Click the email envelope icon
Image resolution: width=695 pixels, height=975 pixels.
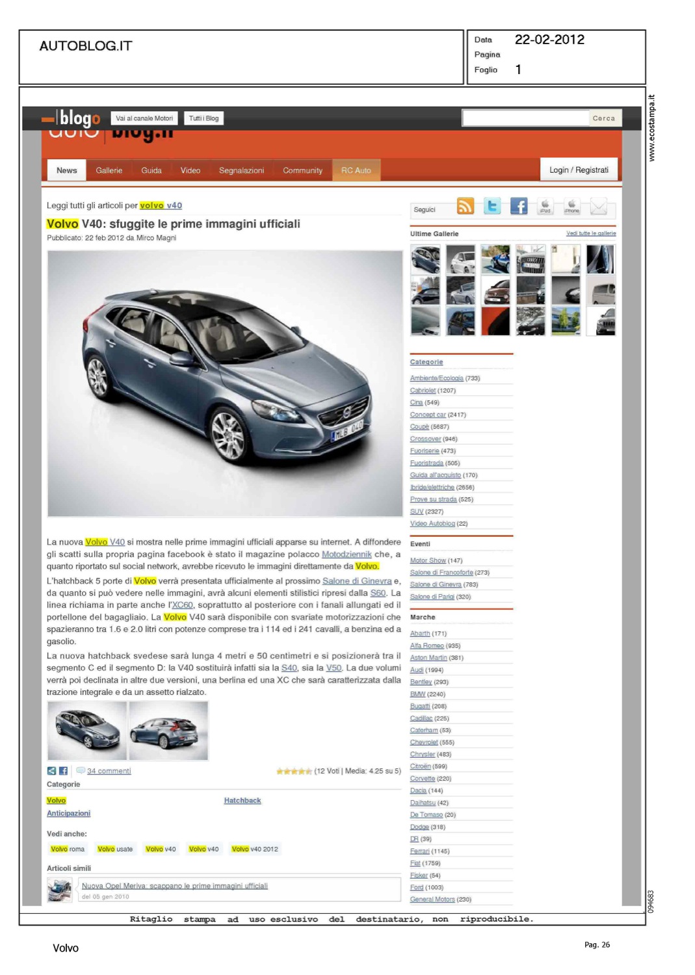[x=598, y=207]
